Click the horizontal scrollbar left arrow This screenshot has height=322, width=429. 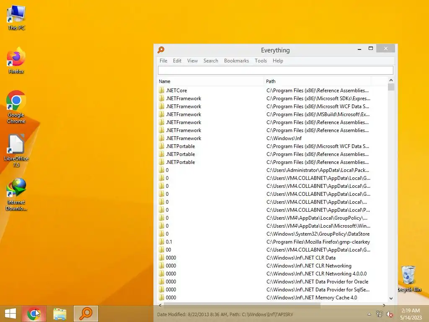[x=160, y=305]
